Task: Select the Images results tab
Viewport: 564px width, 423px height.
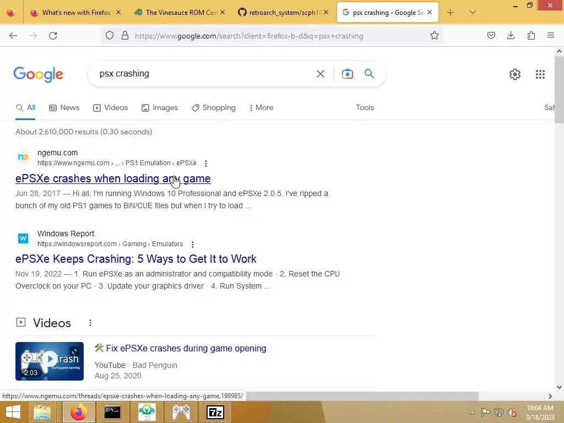Action: click(160, 107)
